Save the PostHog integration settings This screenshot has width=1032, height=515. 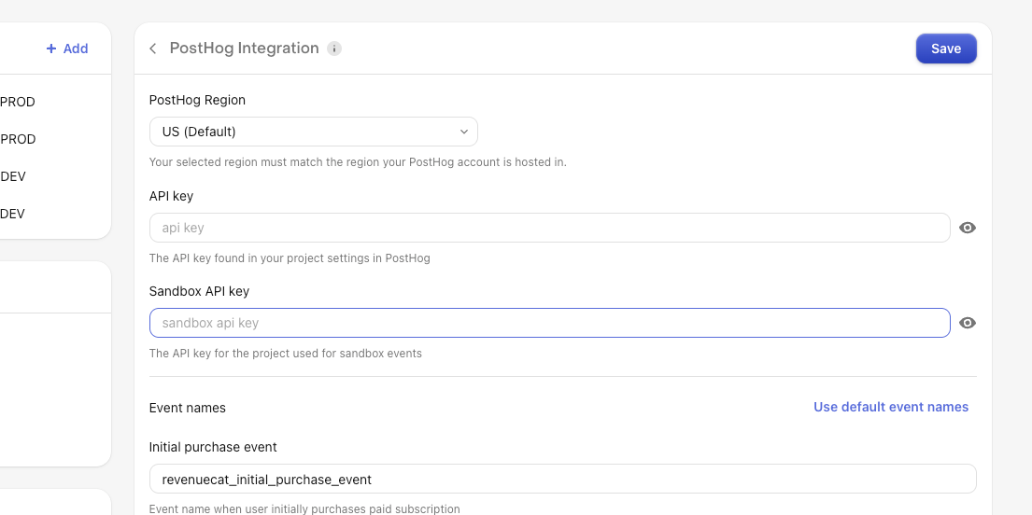click(x=946, y=49)
